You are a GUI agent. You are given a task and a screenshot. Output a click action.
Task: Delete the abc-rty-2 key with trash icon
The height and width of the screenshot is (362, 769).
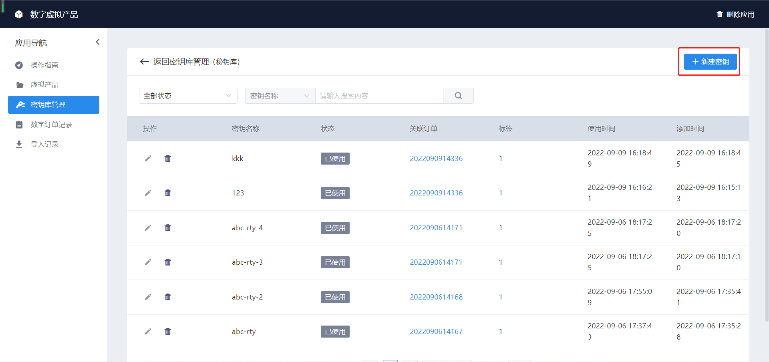(x=168, y=297)
